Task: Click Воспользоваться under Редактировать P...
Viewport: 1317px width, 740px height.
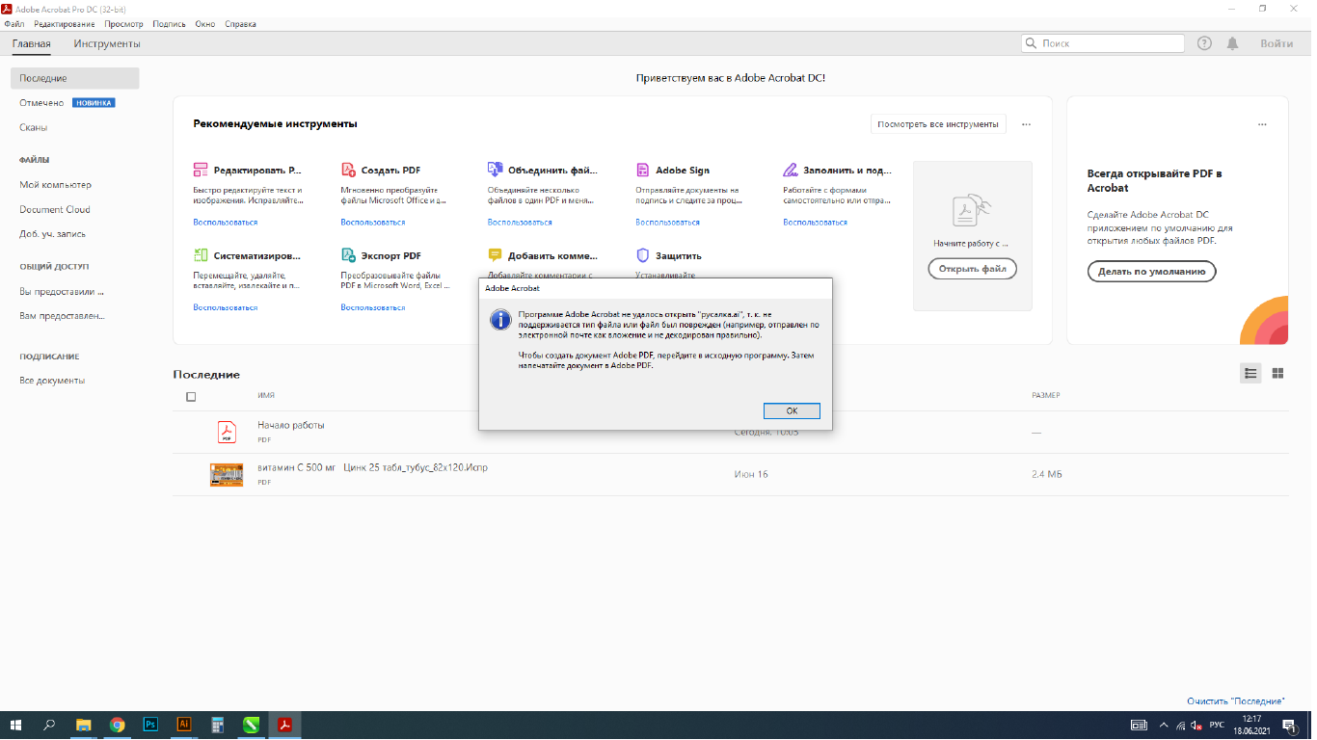Action: click(226, 223)
